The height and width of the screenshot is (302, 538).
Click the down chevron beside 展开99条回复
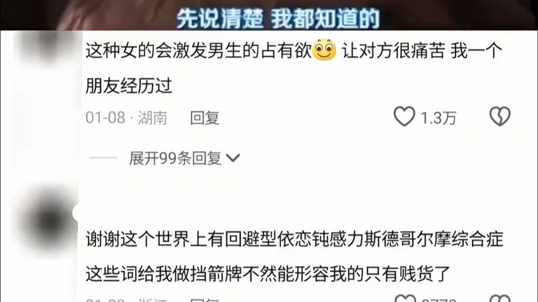coord(233,158)
